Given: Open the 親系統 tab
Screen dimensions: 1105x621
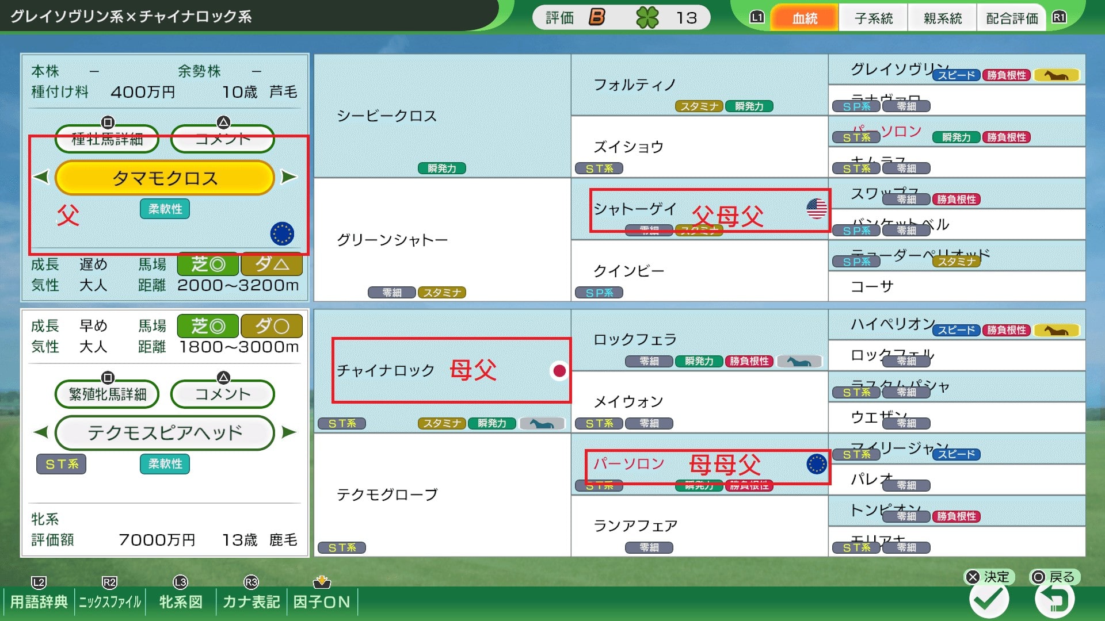Looking at the screenshot, I should pyautogui.click(x=942, y=18).
